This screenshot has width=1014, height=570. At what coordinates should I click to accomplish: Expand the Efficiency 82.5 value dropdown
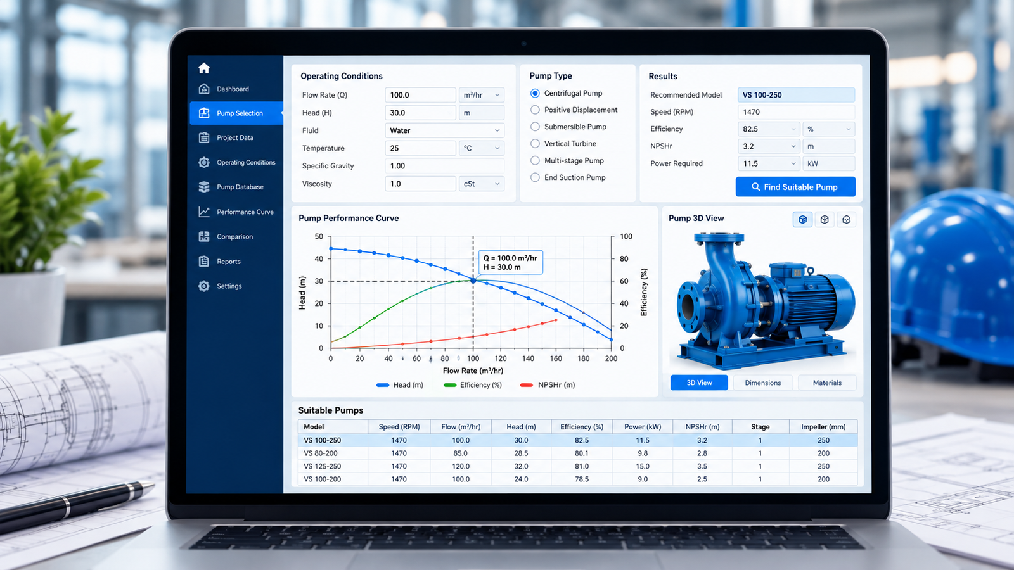point(769,129)
